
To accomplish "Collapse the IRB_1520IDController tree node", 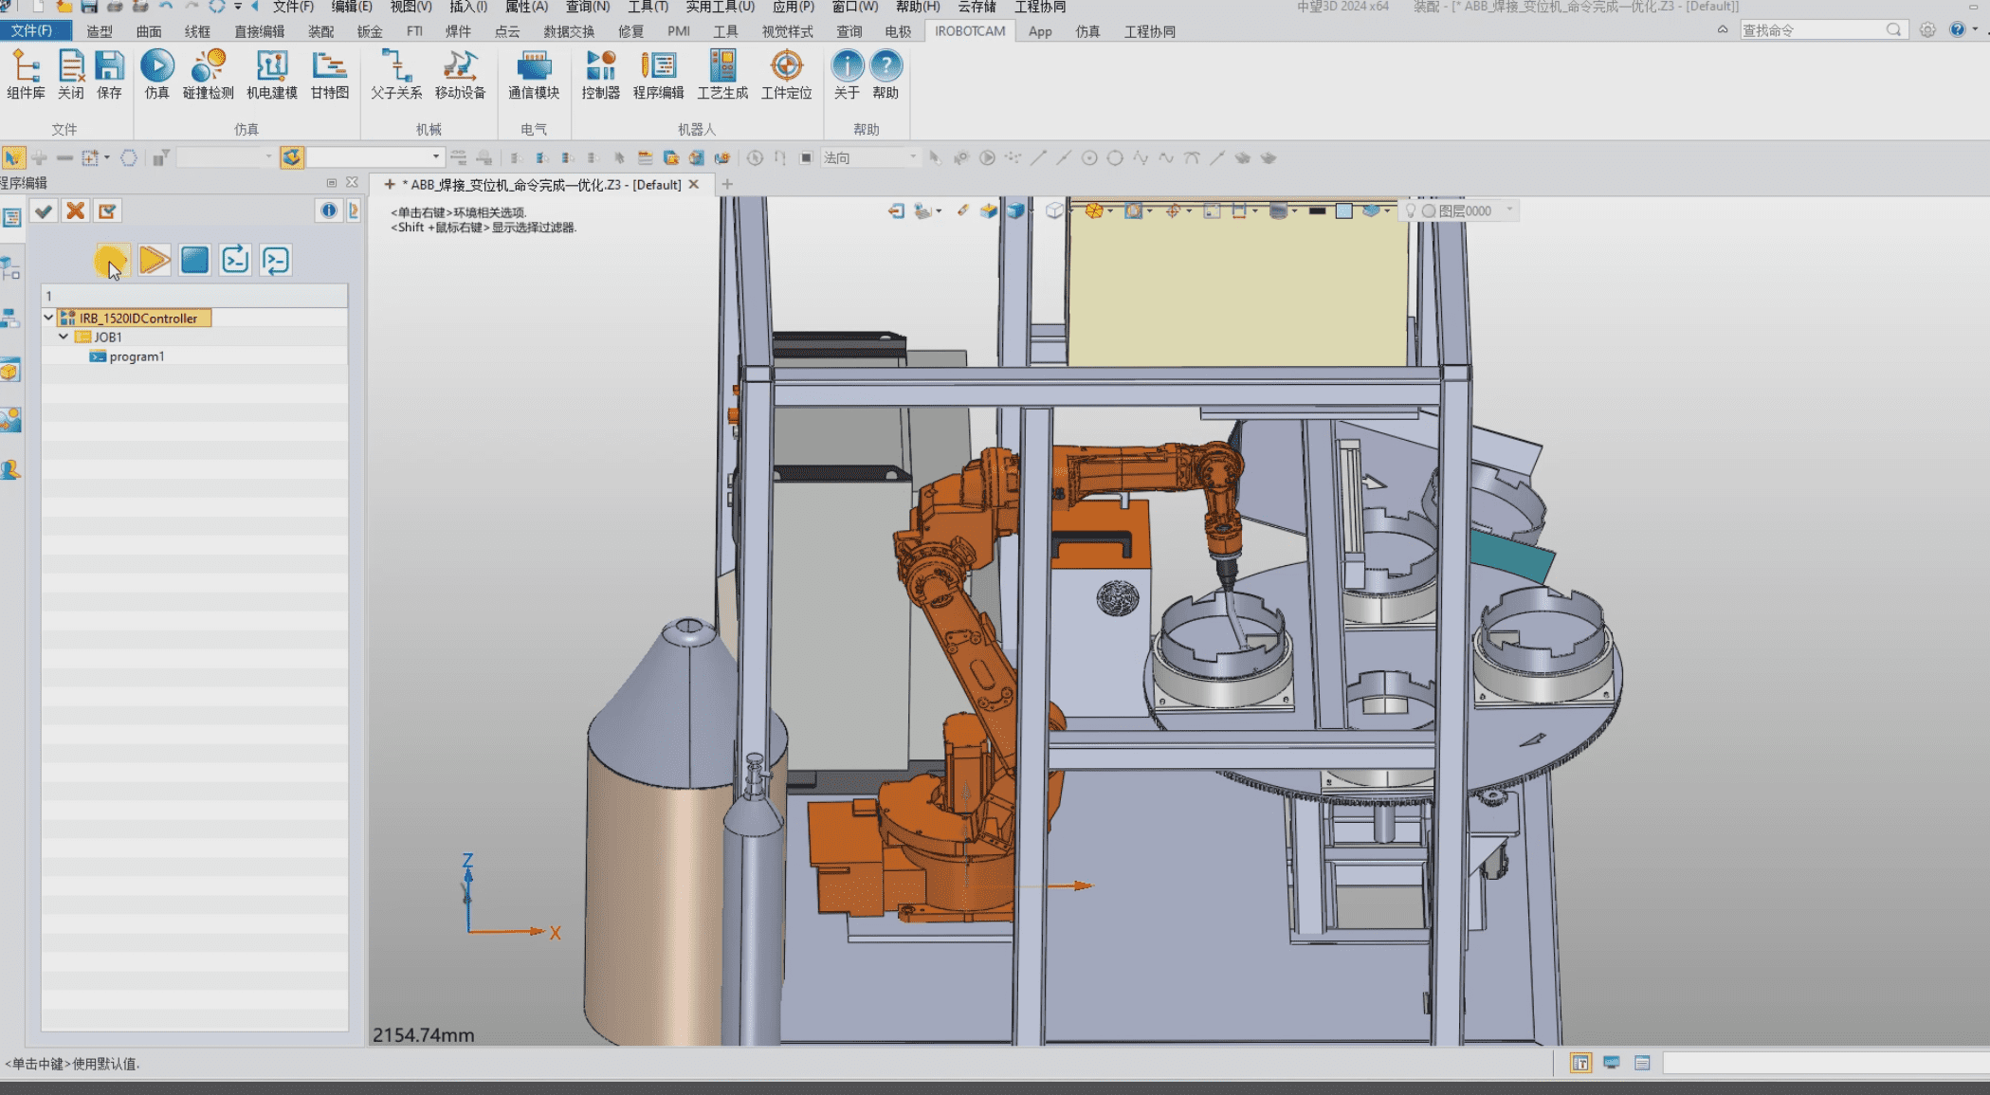I will point(48,318).
